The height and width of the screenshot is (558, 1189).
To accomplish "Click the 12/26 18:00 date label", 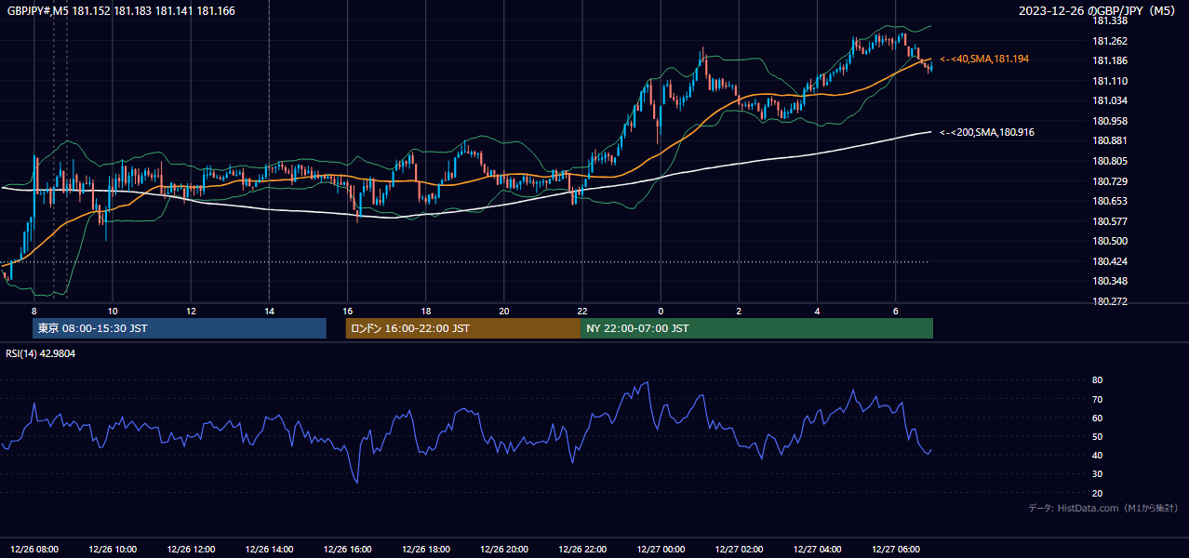I will point(426,550).
